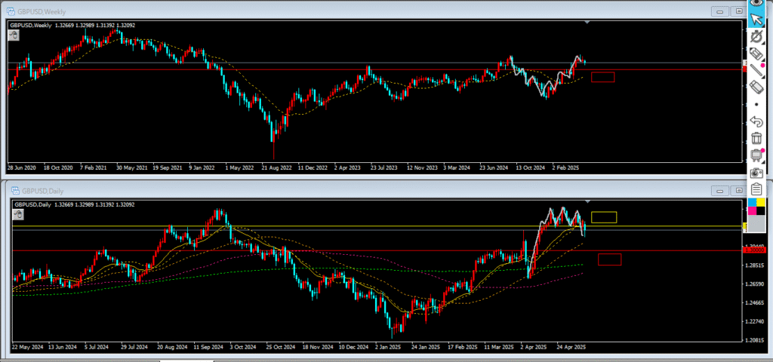Click the red 1.30000 price label
Screen dimensions: 773x362
754,250
